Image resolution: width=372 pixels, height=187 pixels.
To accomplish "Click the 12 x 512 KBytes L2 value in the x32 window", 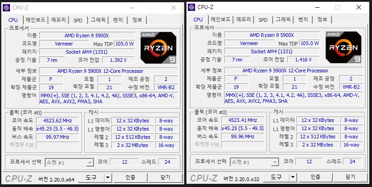I will pos(318,137).
